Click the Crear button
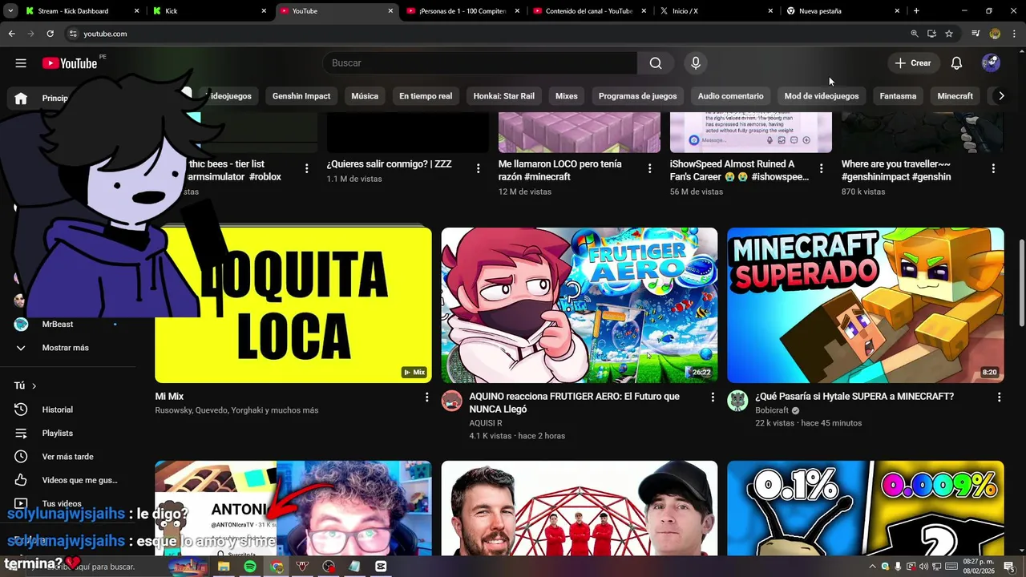This screenshot has width=1026, height=577. click(913, 63)
